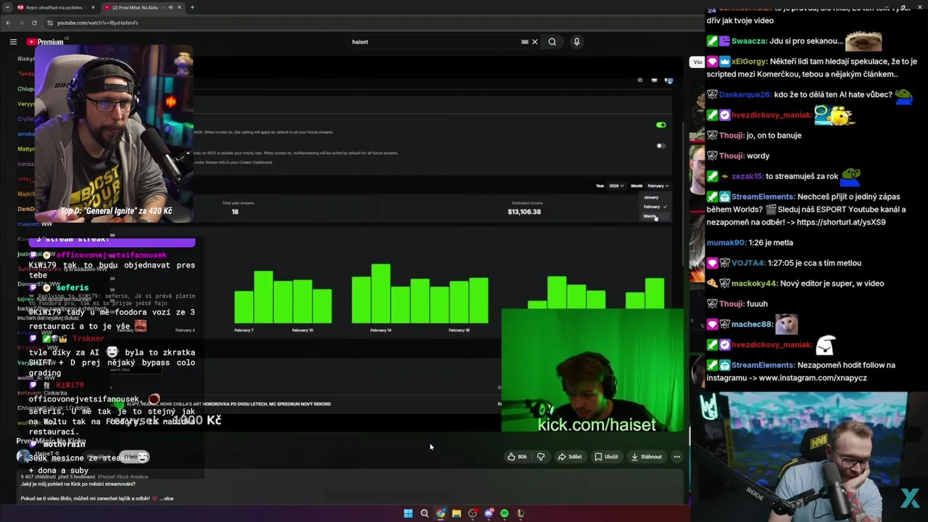The height and width of the screenshot is (522, 928).
Task: Turn off the green enabled Kick setting toggle
Action: [660, 125]
